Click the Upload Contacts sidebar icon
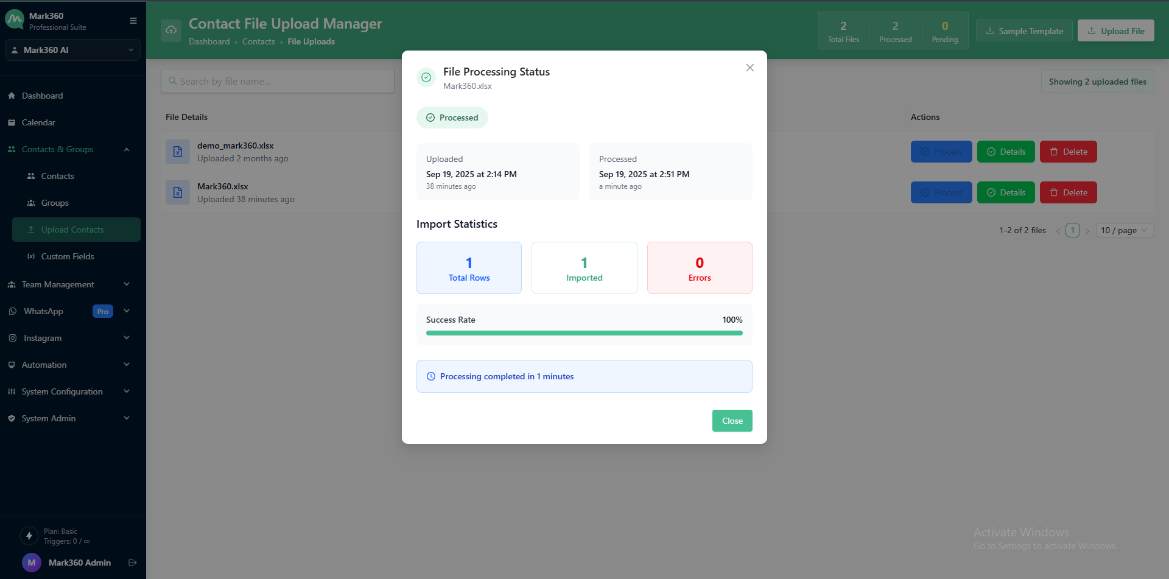Screen dimensions: 1169x579 pyautogui.click(x=31, y=230)
